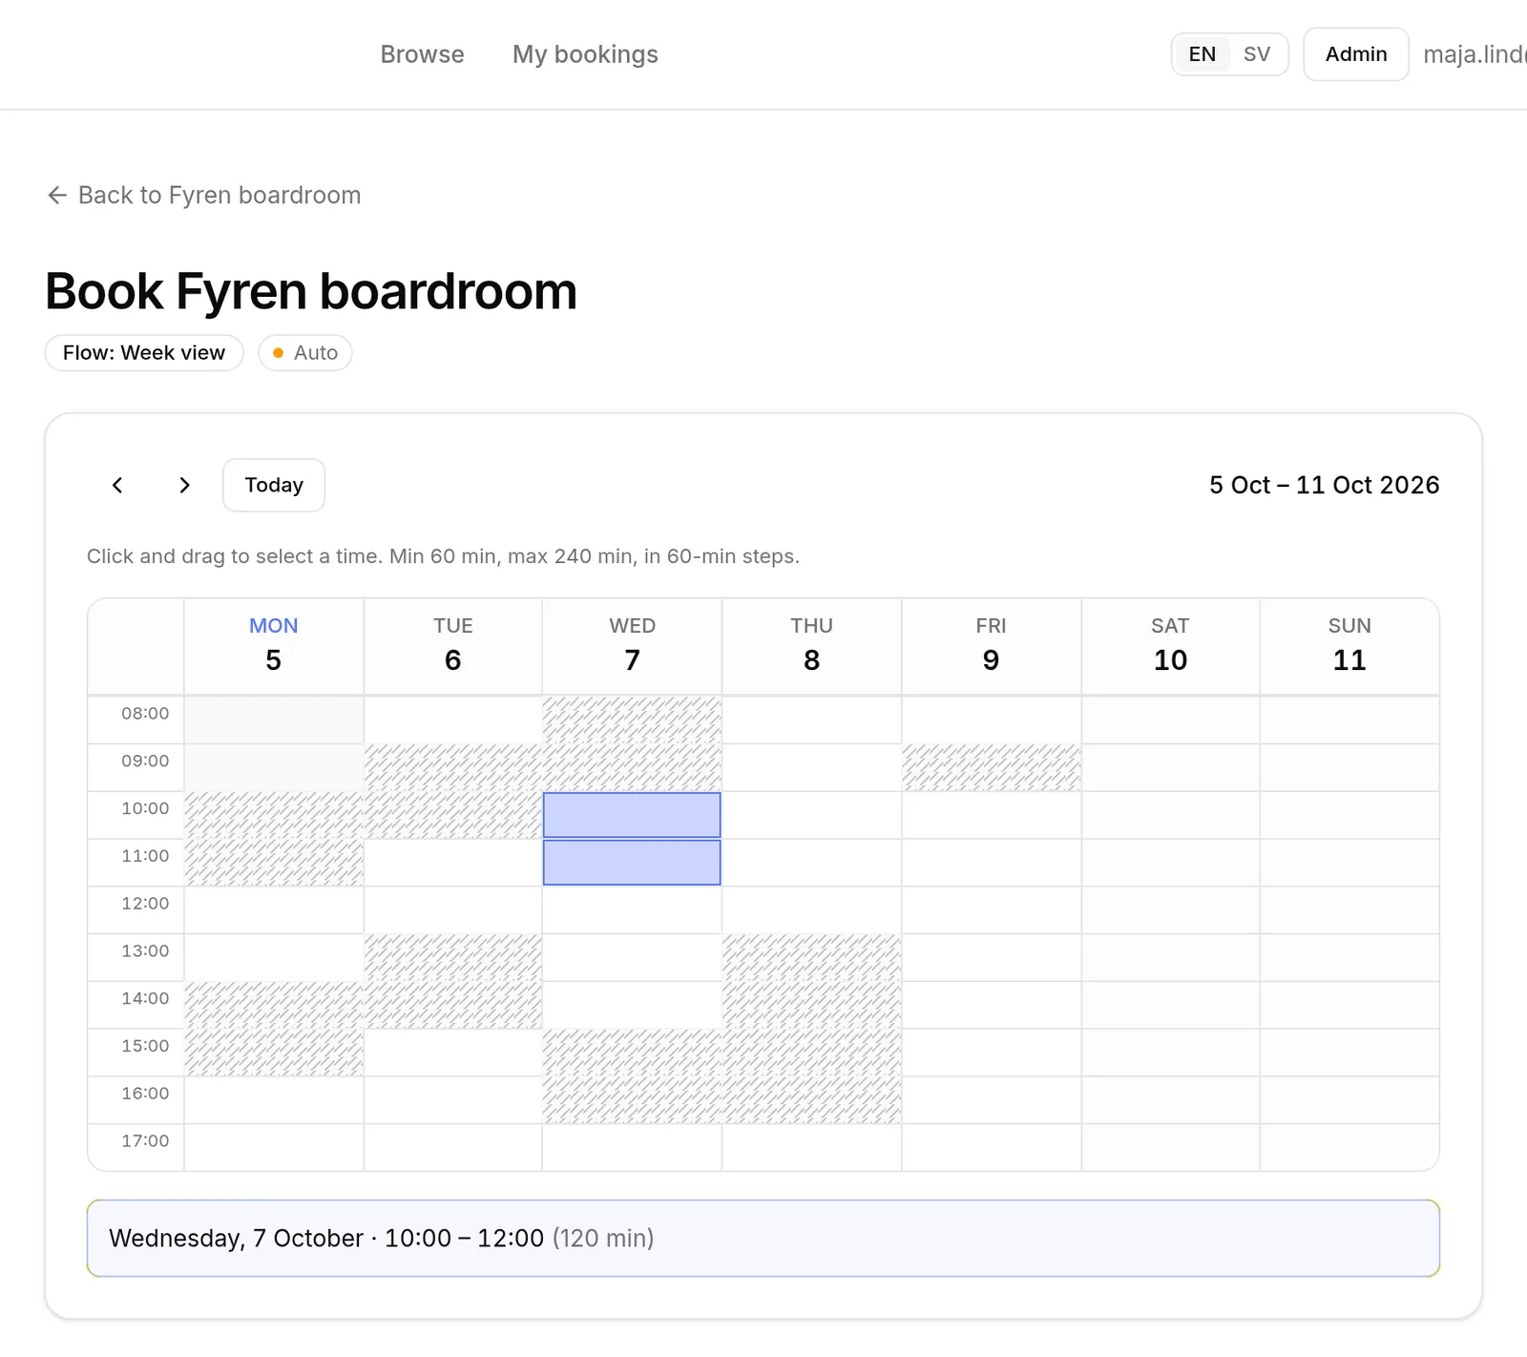Open My bookings page
Viewport: 1527px width, 1357px height.
click(585, 54)
